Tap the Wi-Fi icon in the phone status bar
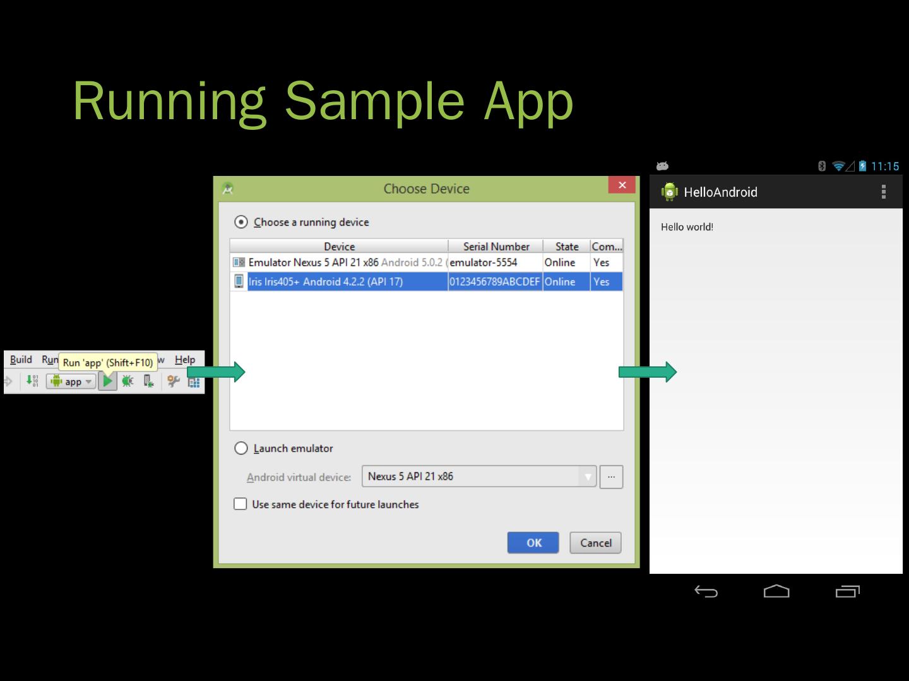This screenshot has width=909, height=681. 838,166
